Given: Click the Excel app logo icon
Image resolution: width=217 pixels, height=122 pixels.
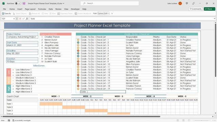Looking at the screenshot, I should pos(3,3).
